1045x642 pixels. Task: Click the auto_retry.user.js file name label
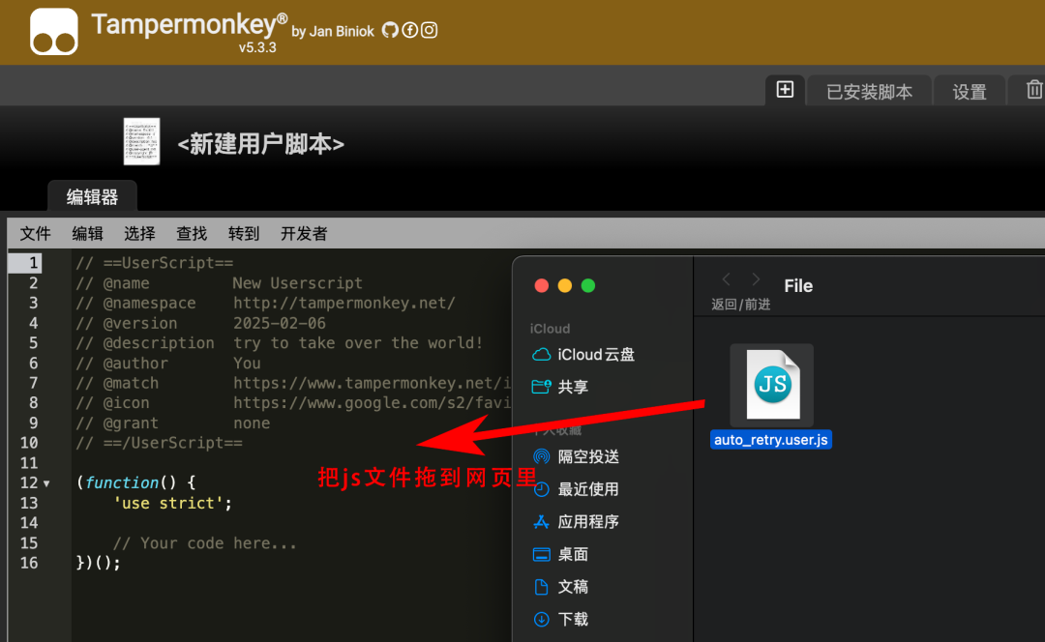click(x=771, y=440)
